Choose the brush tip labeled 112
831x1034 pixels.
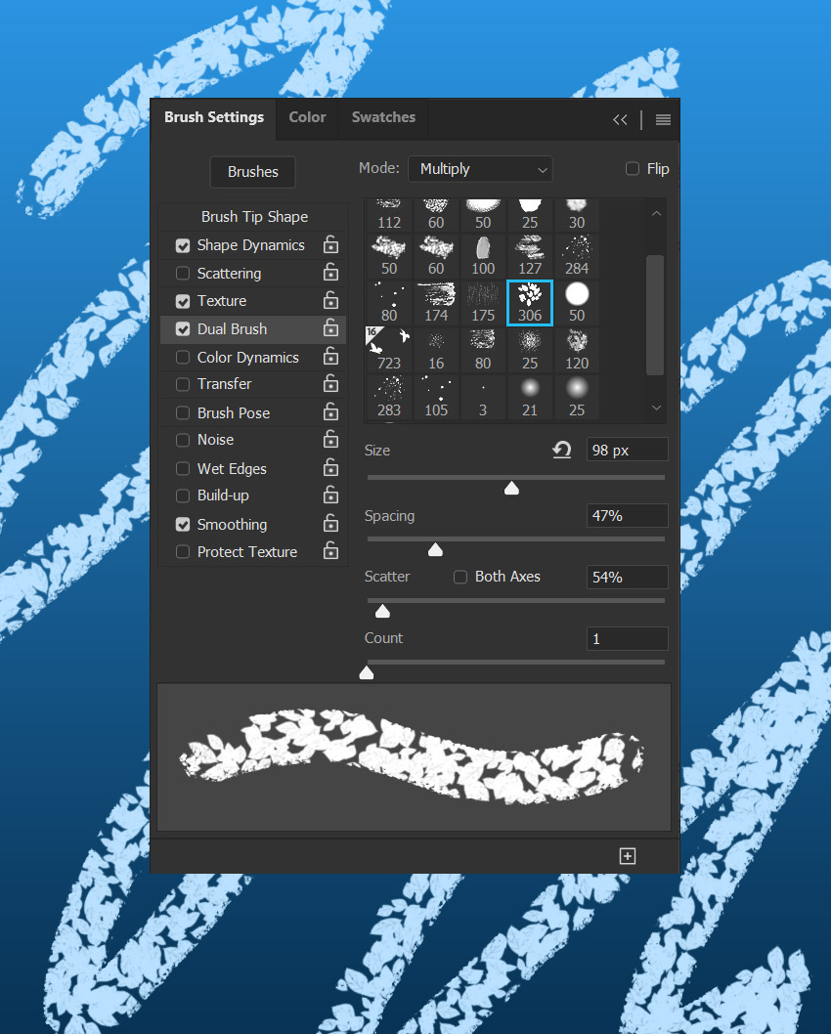point(388,215)
